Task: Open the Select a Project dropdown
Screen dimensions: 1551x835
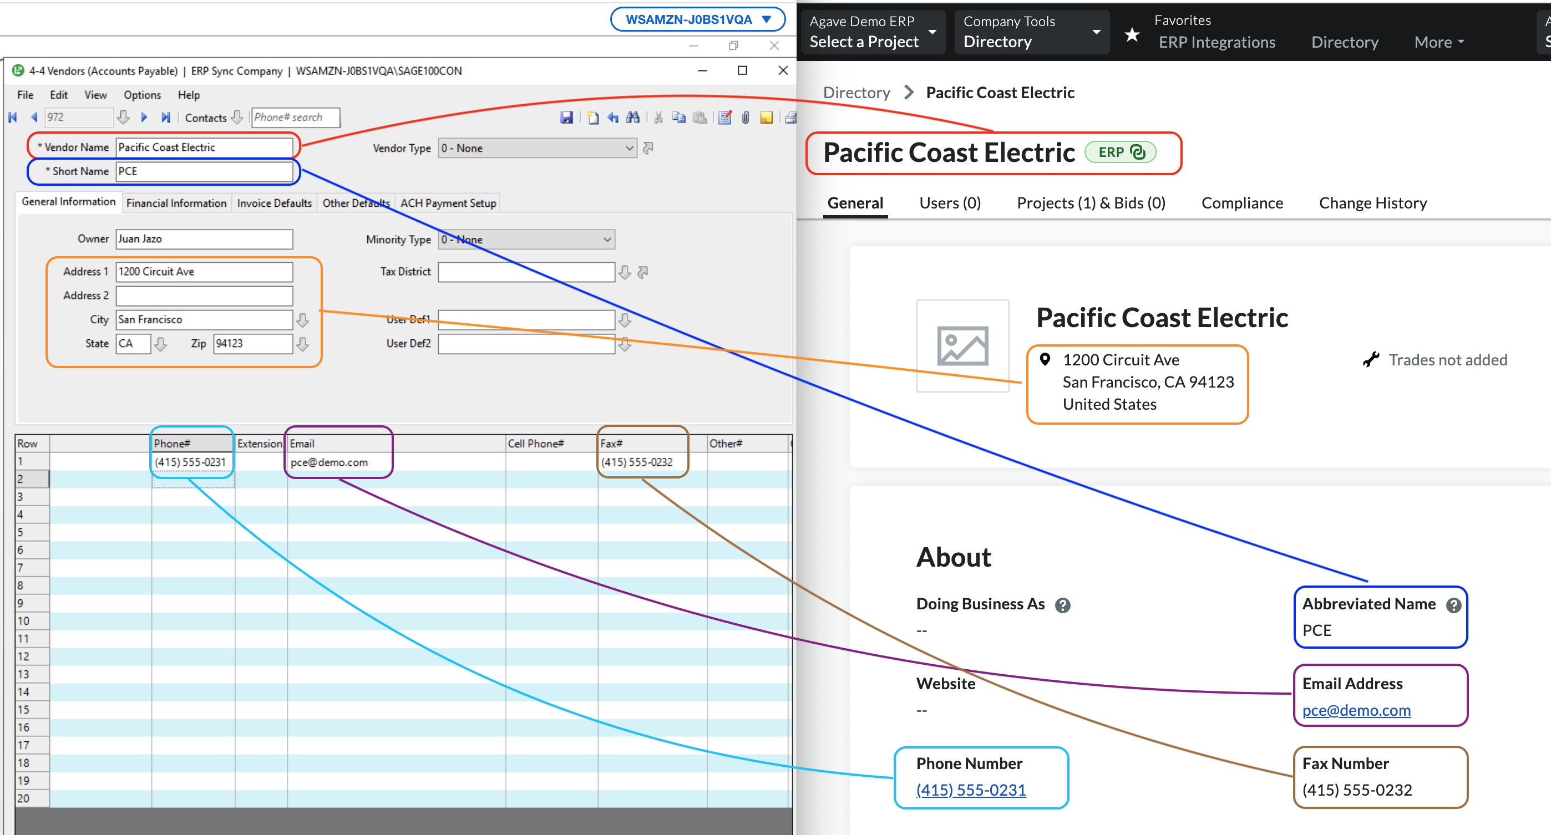Action: (x=873, y=32)
